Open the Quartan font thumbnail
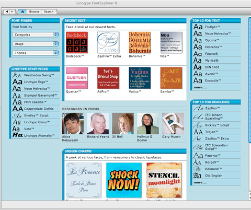Image resolution: width=251 pixels, height=210 pixels. (77, 78)
